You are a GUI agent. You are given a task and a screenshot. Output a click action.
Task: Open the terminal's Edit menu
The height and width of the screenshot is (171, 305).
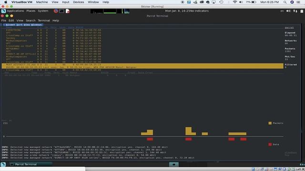click(11, 20)
